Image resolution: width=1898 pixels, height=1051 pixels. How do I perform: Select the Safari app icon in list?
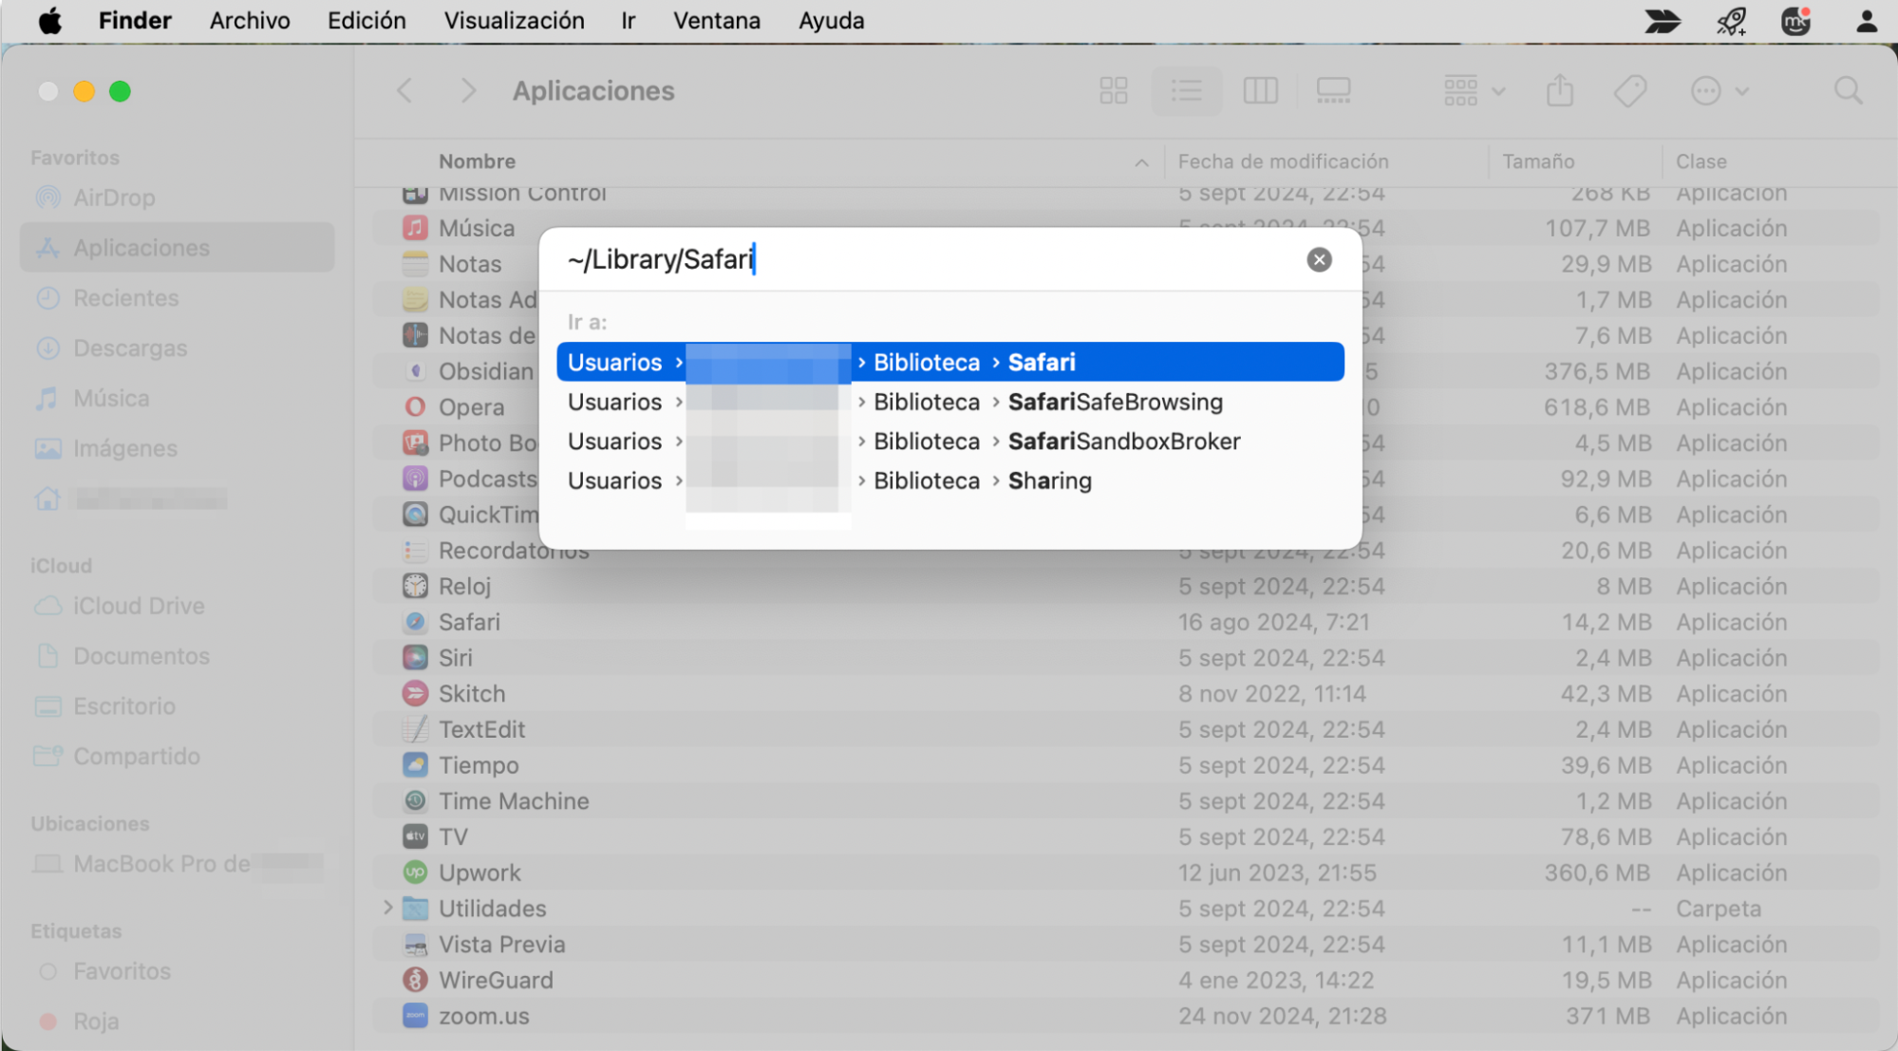[x=415, y=622]
